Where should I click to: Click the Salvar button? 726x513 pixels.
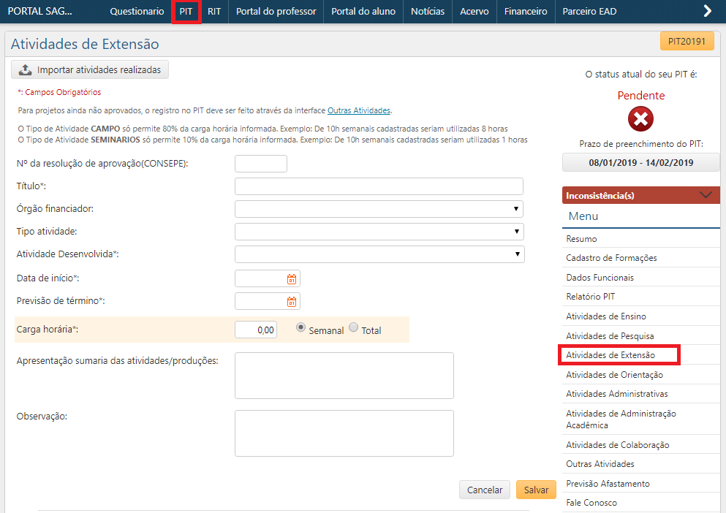click(x=536, y=490)
